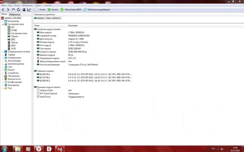This screenshot has width=244, height=152.
Task: Select Программы in tree
Action: click(x=14, y=76)
